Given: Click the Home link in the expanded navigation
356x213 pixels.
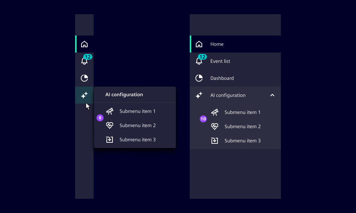Looking at the screenshot, I should (x=217, y=44).
